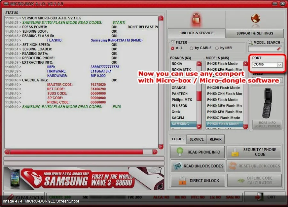Clear model search with the red pencil icon

click(279, 49)
